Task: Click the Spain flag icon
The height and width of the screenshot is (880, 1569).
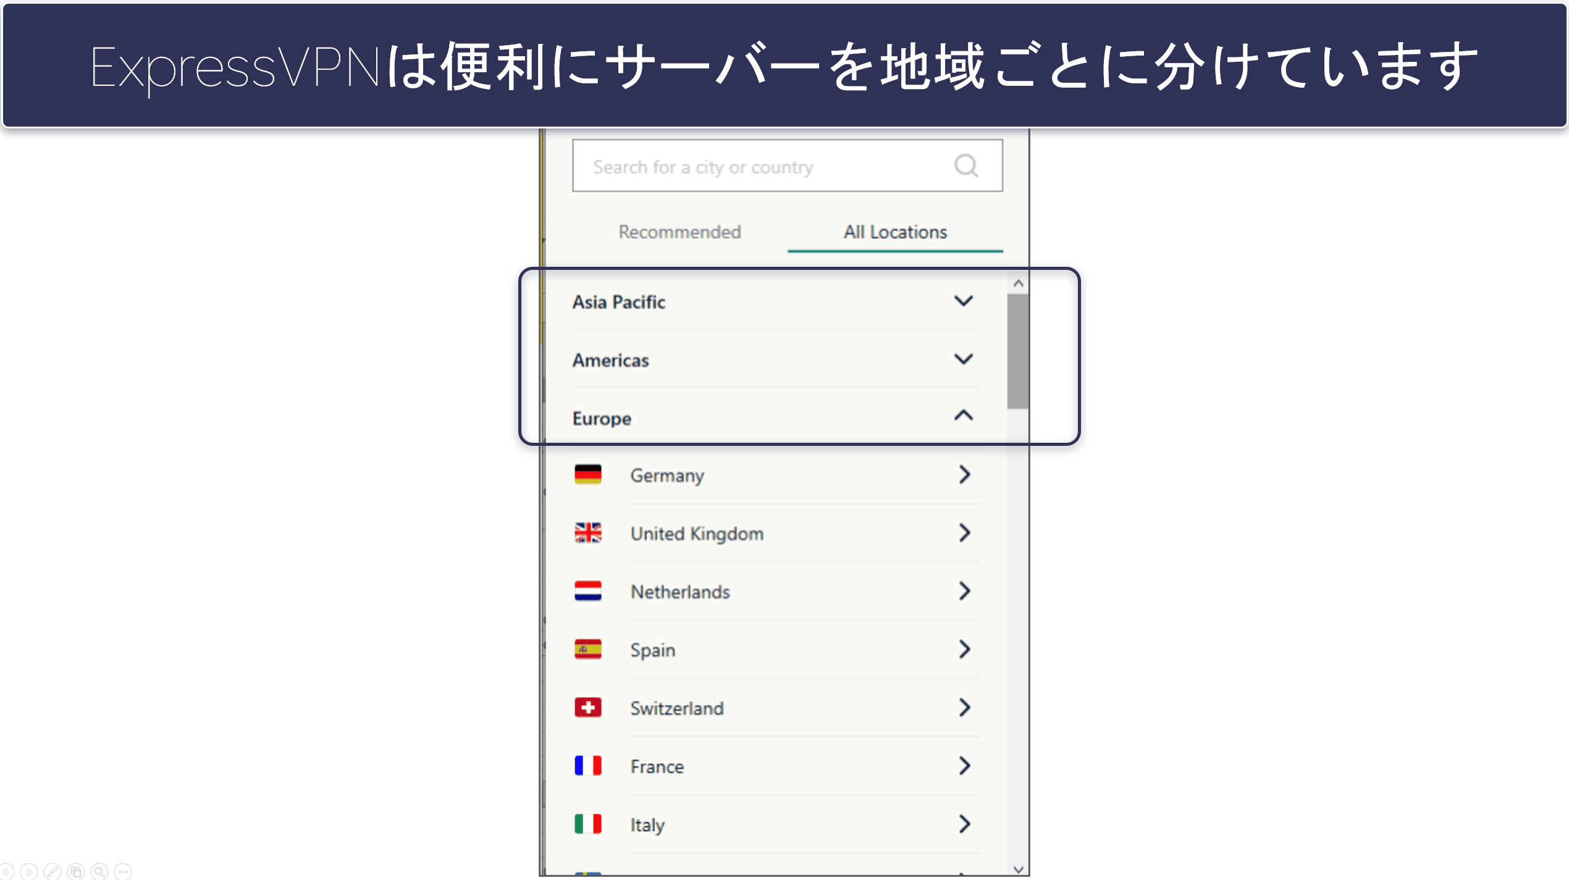Action: (x=587, y=649)
